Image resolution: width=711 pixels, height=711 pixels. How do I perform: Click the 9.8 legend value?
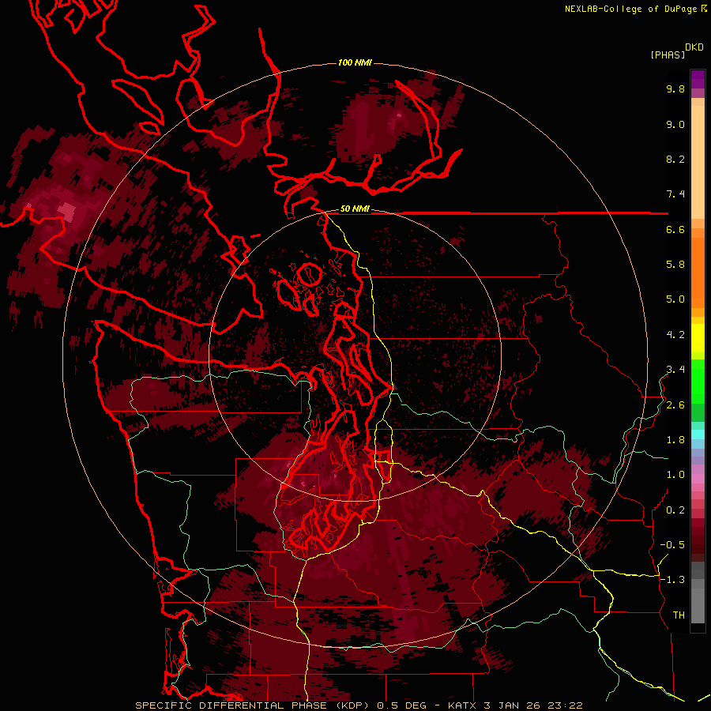[x=675, y=88]
